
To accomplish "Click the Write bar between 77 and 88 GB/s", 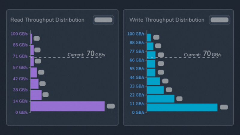I will [150, 46].
